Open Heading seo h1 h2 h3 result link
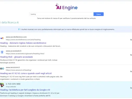Image resolution: width=132 pixels, height=99 pixels. (26, 73)
